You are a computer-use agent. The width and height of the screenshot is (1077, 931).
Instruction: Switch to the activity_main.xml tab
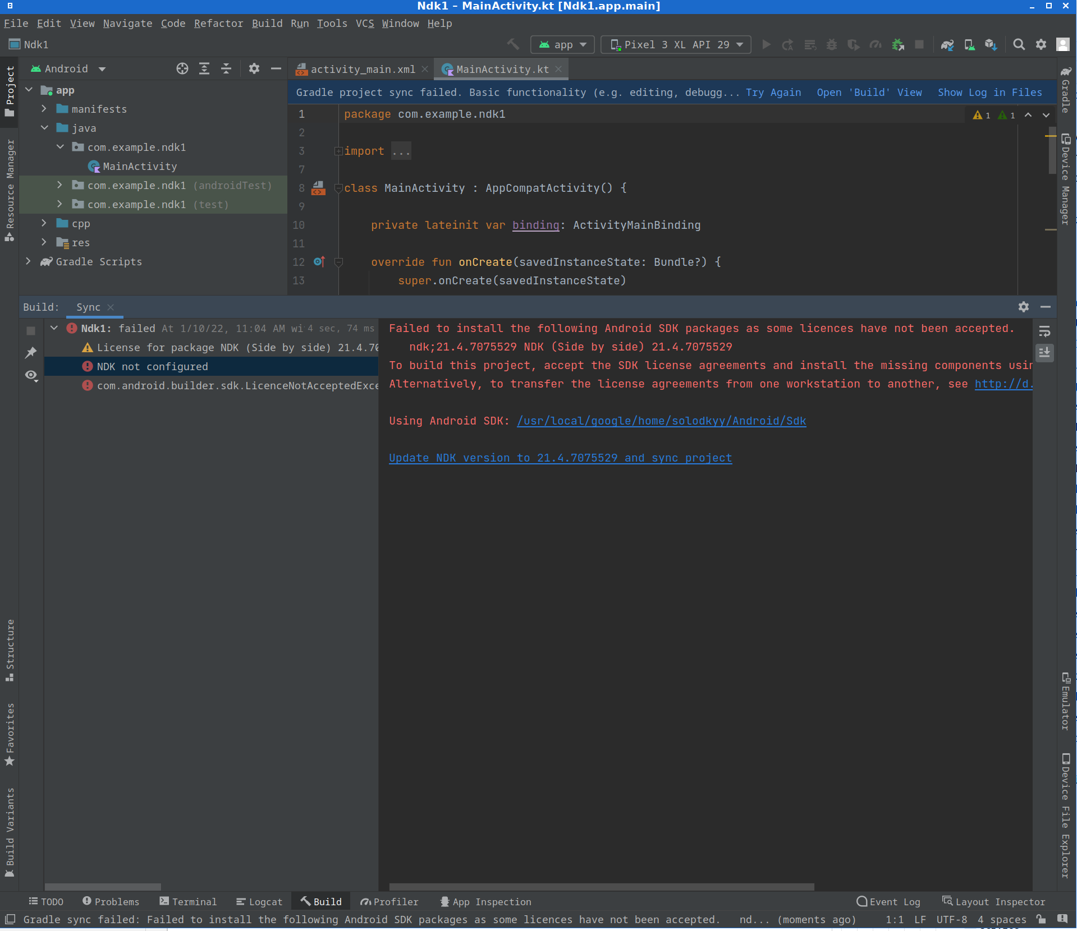click(x=362, y=69)
